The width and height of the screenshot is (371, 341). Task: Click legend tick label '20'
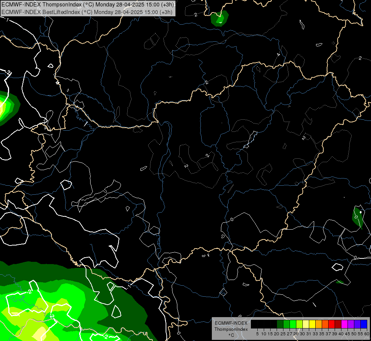tap(277, 334)
